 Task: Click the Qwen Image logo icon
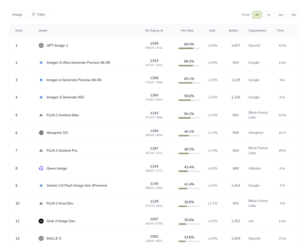(41, 168)
